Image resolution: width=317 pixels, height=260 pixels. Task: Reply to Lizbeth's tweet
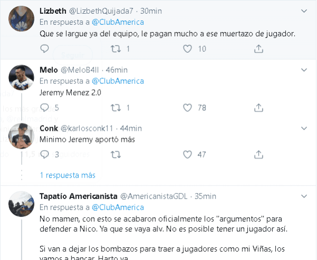(x=44, y=49)
